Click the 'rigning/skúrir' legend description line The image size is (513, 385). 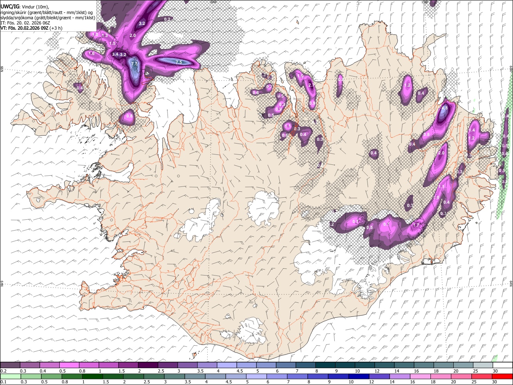coord(46,12)
